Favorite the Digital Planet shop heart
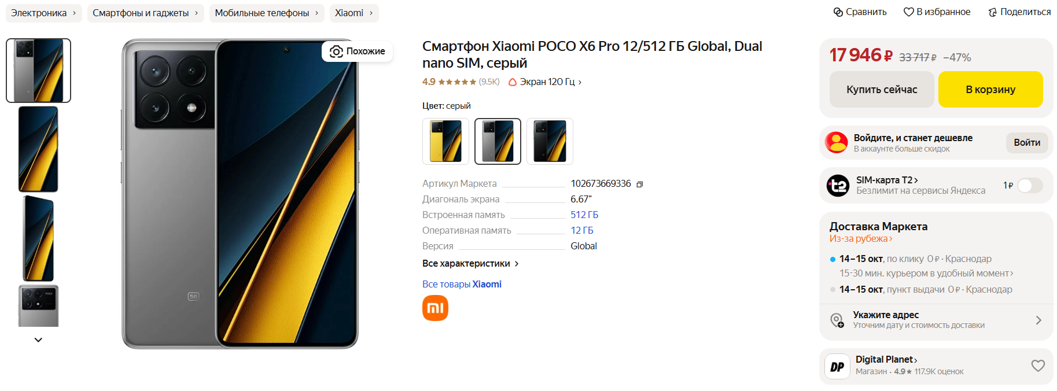Screen dimensions: 1057x391 point(1038,366)
